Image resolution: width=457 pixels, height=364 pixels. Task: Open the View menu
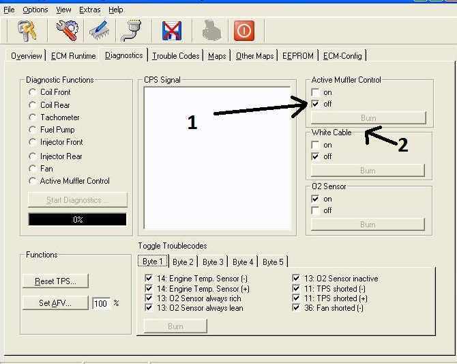click(x=63, y=10)
